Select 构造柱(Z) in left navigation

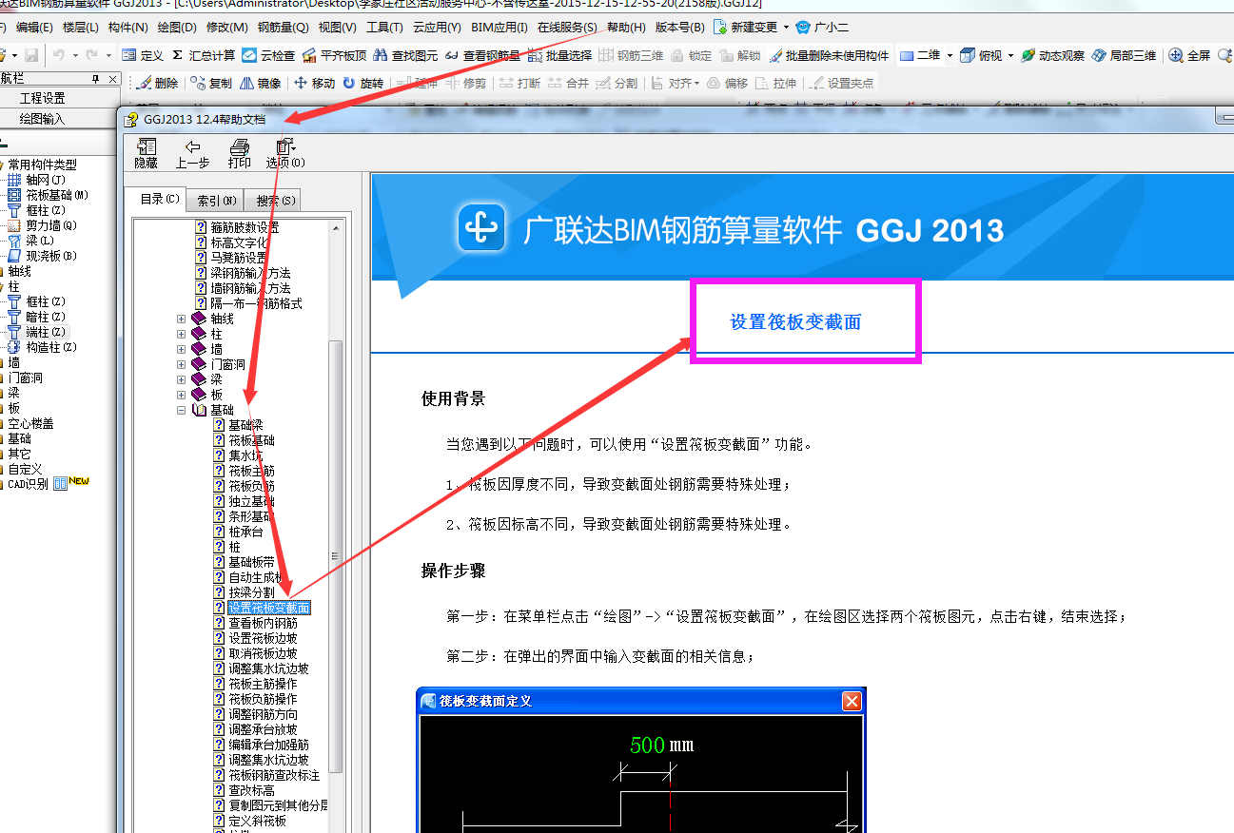coord(42,347)
